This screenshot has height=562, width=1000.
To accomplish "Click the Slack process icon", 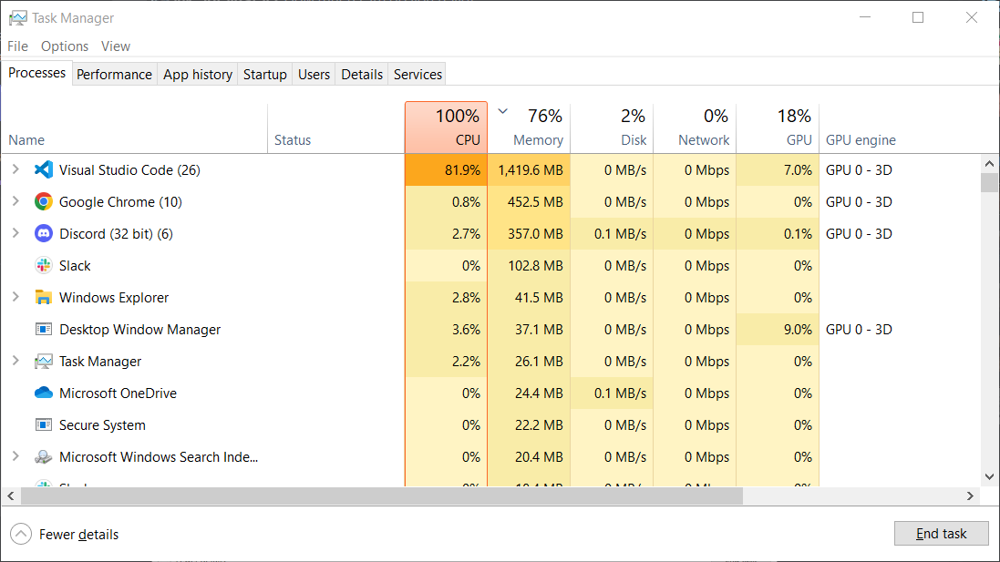I will click(x=43, y=265).
